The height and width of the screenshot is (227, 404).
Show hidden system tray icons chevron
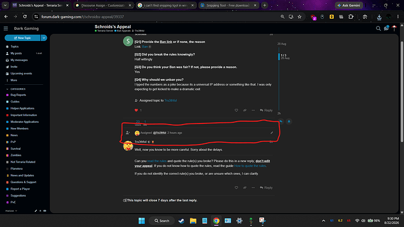pyautogui.click(x=323, y=221)
